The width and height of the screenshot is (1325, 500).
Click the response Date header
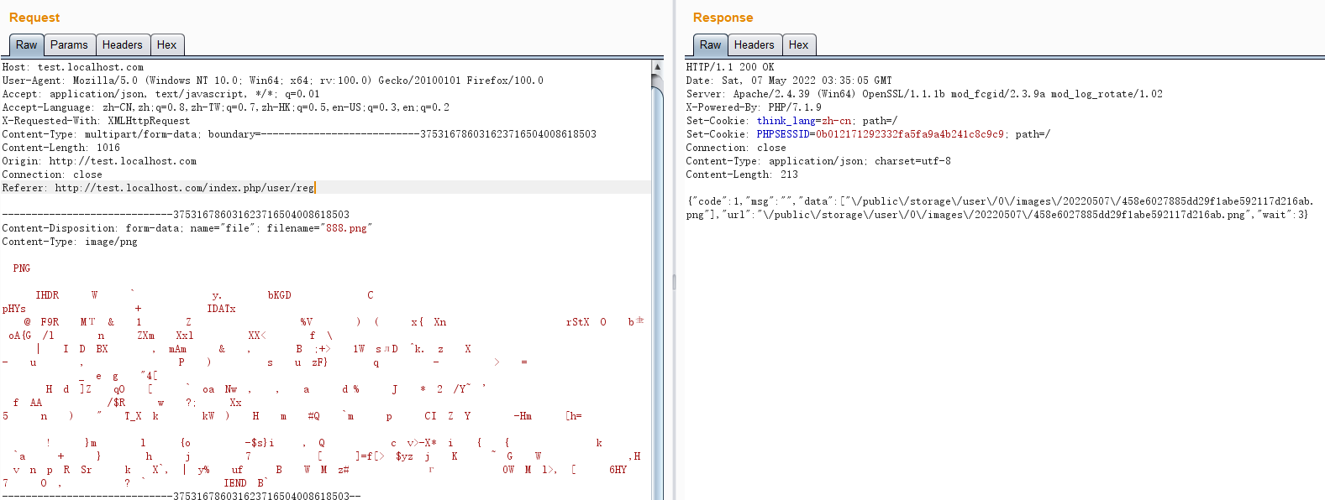click(x=789, y=81)
